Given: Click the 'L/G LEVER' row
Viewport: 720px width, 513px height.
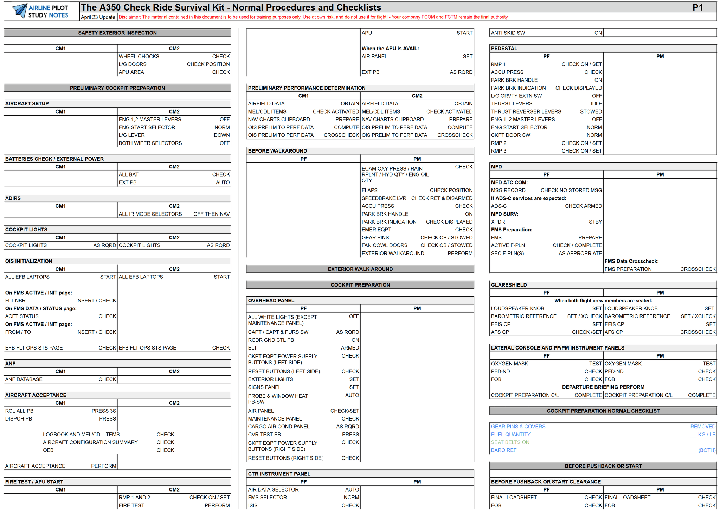Looking at the screenshot, I should (174, 135).
